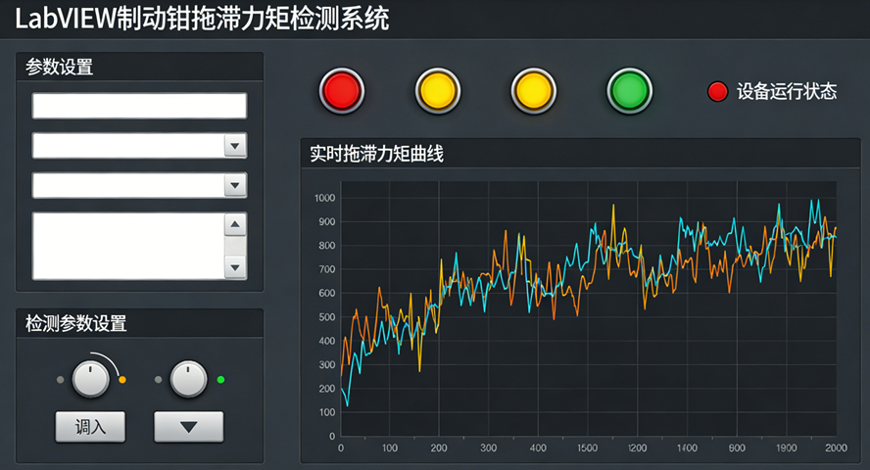870x470 pixels.
Task: Click the top text input field in 参数设置
Action: [x=139, y=106]
